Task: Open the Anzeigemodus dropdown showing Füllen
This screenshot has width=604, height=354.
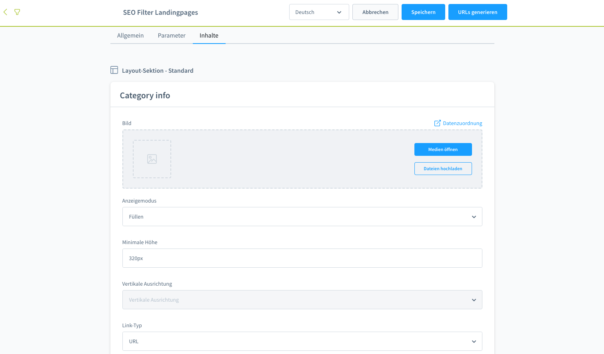Action: (302, 217)
